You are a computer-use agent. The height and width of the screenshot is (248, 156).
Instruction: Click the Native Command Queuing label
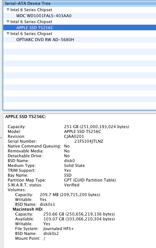coord(34,146)
